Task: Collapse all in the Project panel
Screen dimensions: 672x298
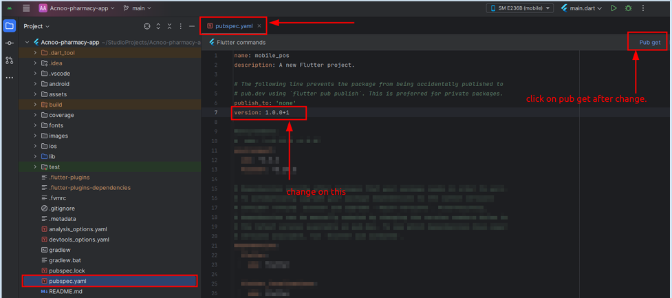Action: (169, 26)
